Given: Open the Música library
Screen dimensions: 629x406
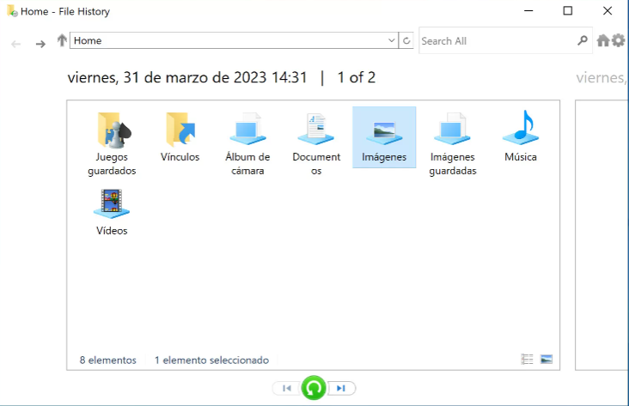Looking at the screenshot, I should click(521, 131).
